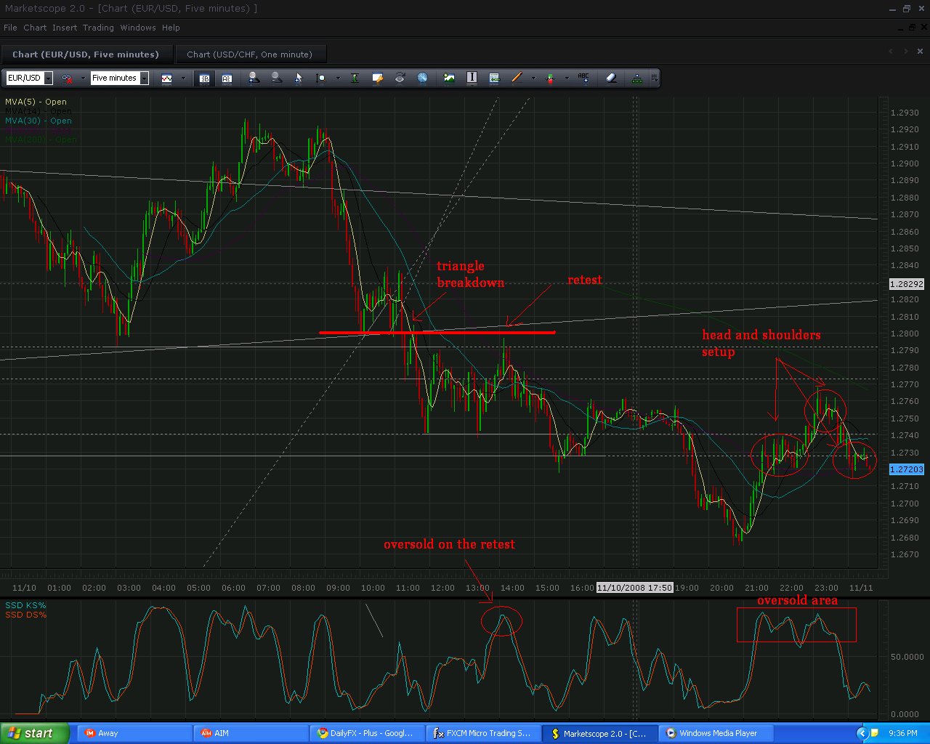
Task: Expand the line drawing tool dropdown arrow
Action: point(533,78)
